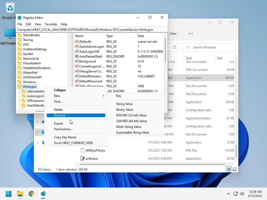Screen dimensions: 267x200
Task: Click the Registry Editor title bar icon
Action: [20, 18]
